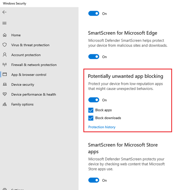Click the Device security laptop icon
Screen dimensions: 174x190
click(5, 84)
